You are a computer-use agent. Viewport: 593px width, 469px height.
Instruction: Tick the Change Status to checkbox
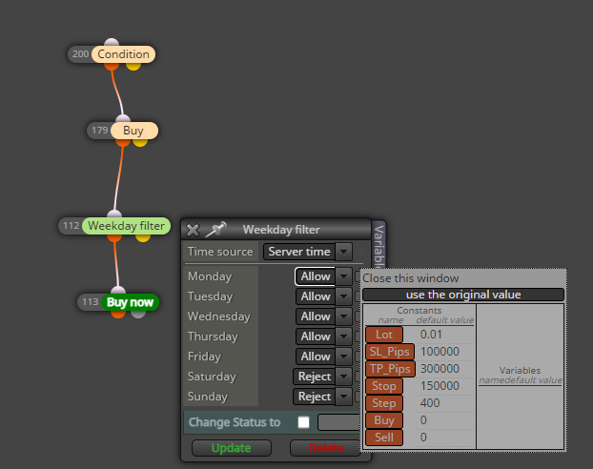pyautogui.click(x=303, y=422)
